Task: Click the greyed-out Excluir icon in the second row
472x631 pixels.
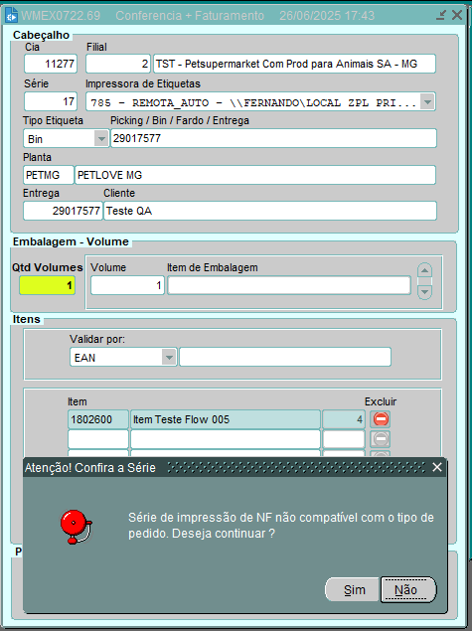Action: [x=381, y=438]
